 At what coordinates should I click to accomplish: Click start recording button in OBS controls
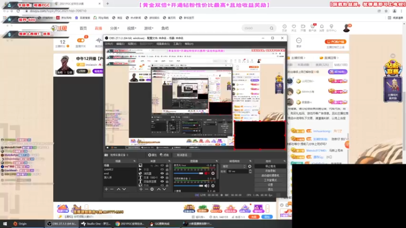270,171
